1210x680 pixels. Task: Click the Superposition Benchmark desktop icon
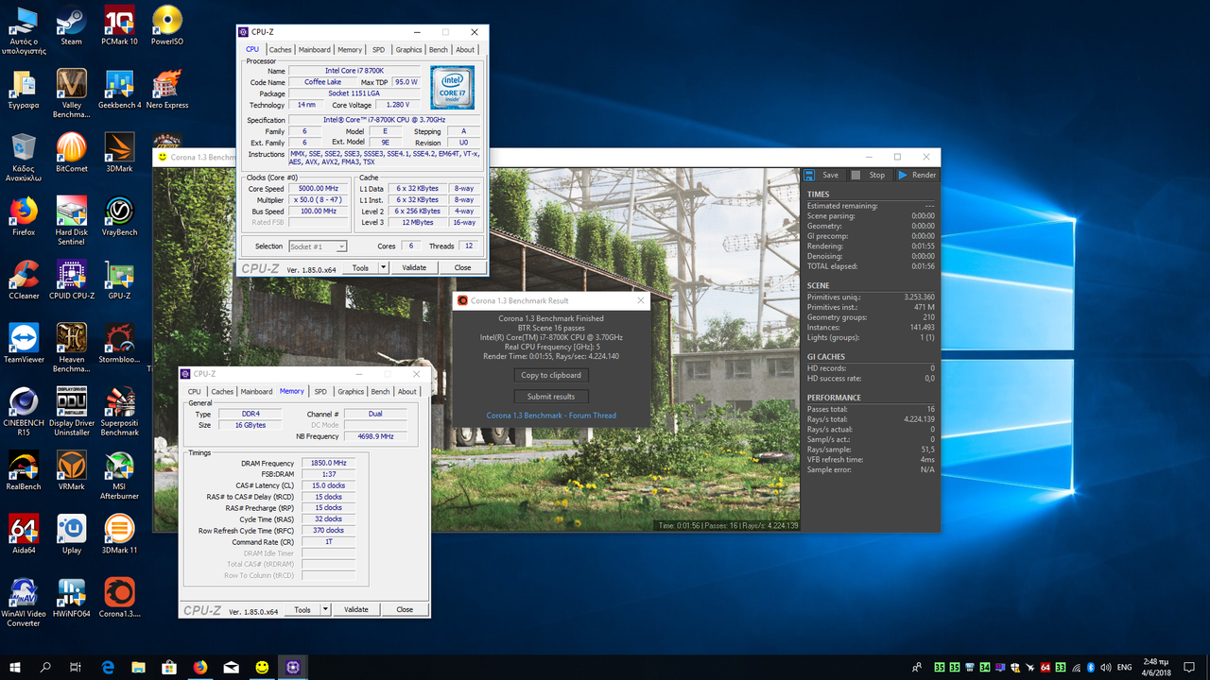coord(119,412)
